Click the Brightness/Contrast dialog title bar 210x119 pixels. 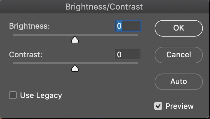[104, 6]
